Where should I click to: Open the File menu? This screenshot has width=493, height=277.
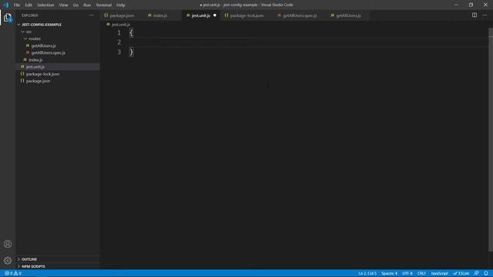(17, 5)
